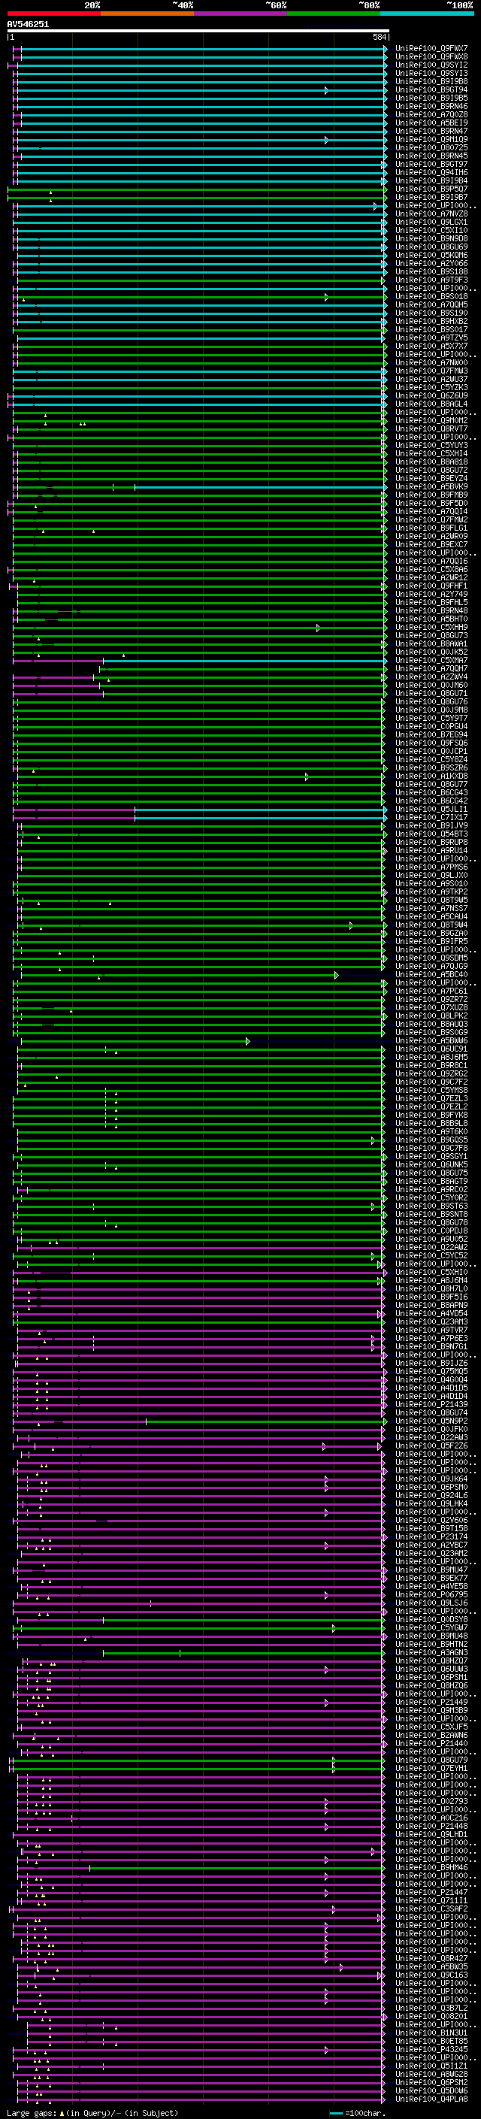Pick hit label UniRef100_Q7FMW2
Image resolution: width=481 pixels, height=2119 pixels.
tap(431, 520)
